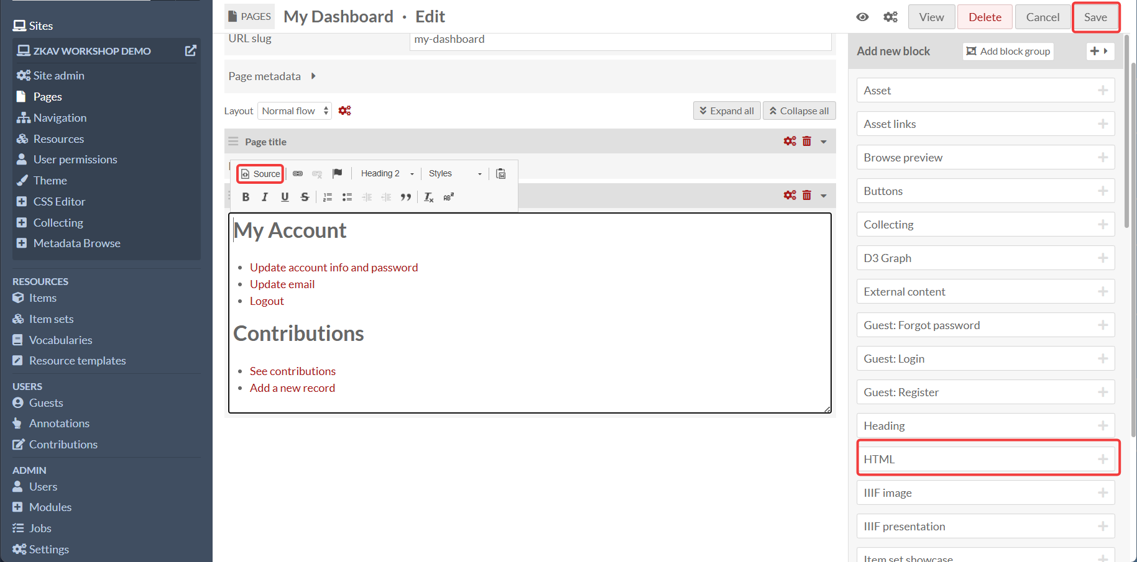Screen dimensions: 1137x562
Task: Click the Collapse all button
Action: click(x=799, y=111)
